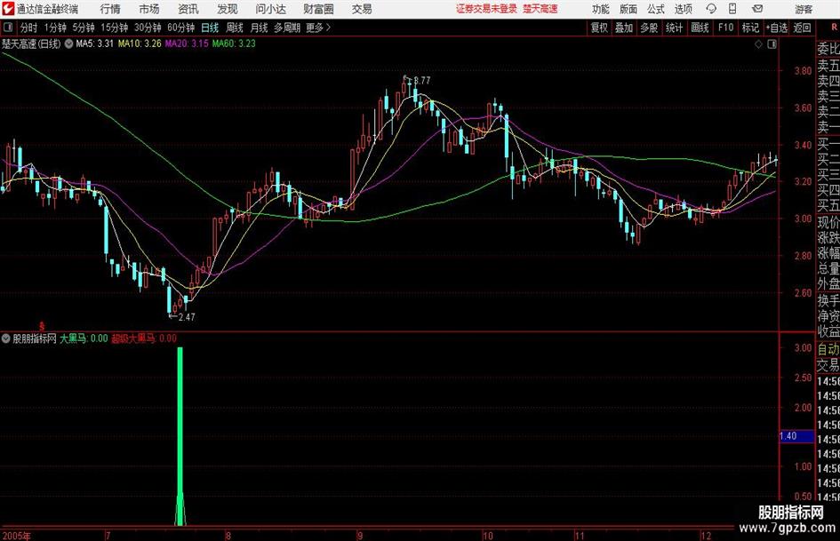
Task: Switch to 分时 chart tab
Action: pos(29,28)
